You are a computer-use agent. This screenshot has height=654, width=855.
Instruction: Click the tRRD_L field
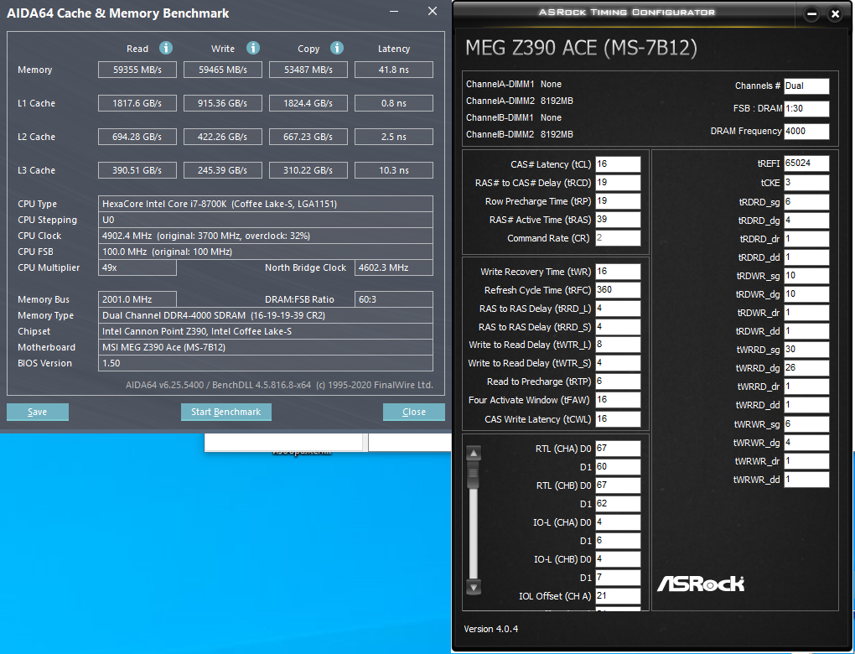point(618,309)
